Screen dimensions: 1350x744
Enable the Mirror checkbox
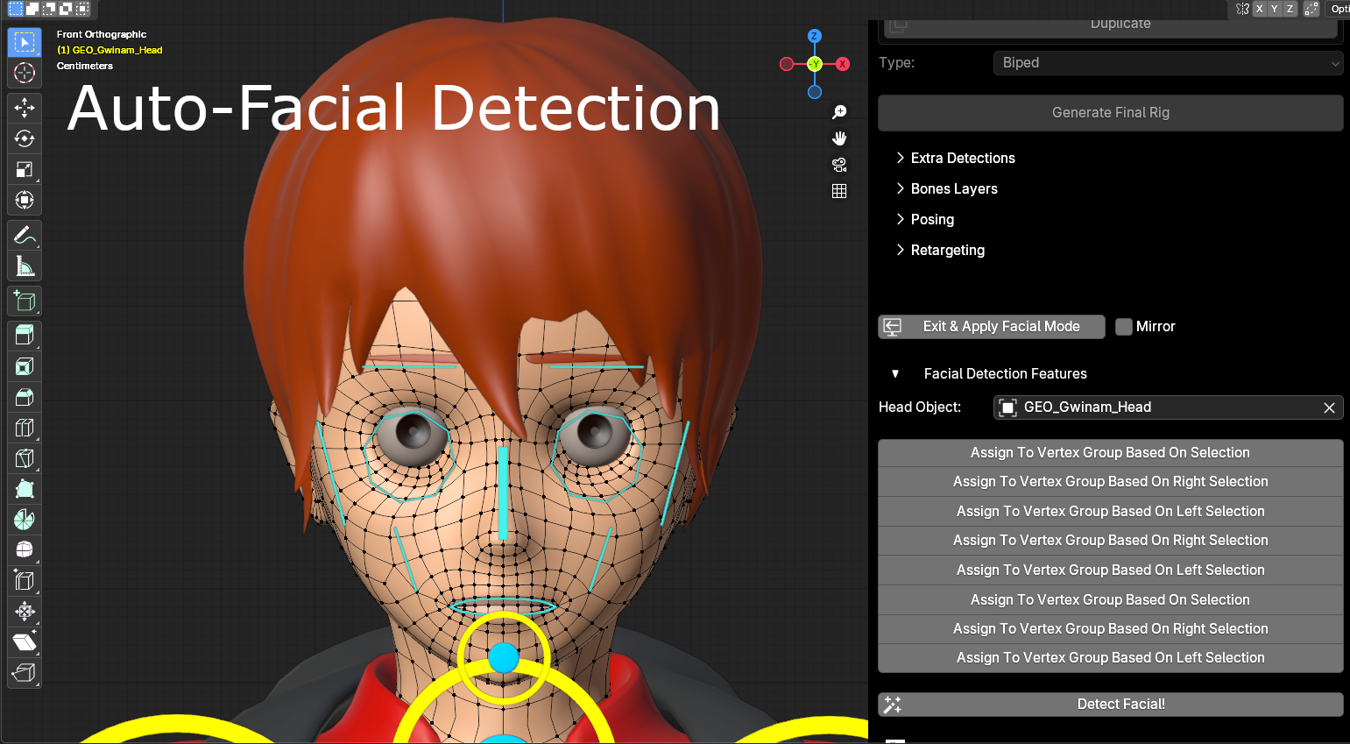tap(1124, 326)
